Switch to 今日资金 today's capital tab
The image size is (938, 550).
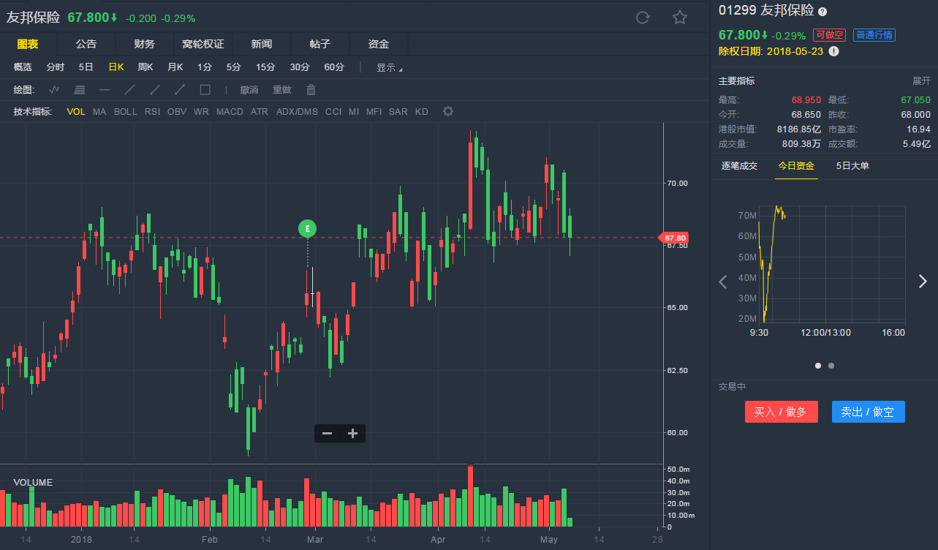coord(796,166)
